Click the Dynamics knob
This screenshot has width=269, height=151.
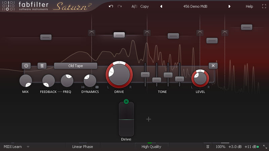(x=90, y=81)
